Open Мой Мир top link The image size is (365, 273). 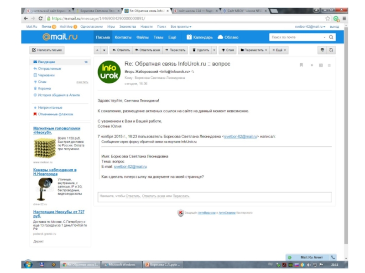(x=66, y=27)
